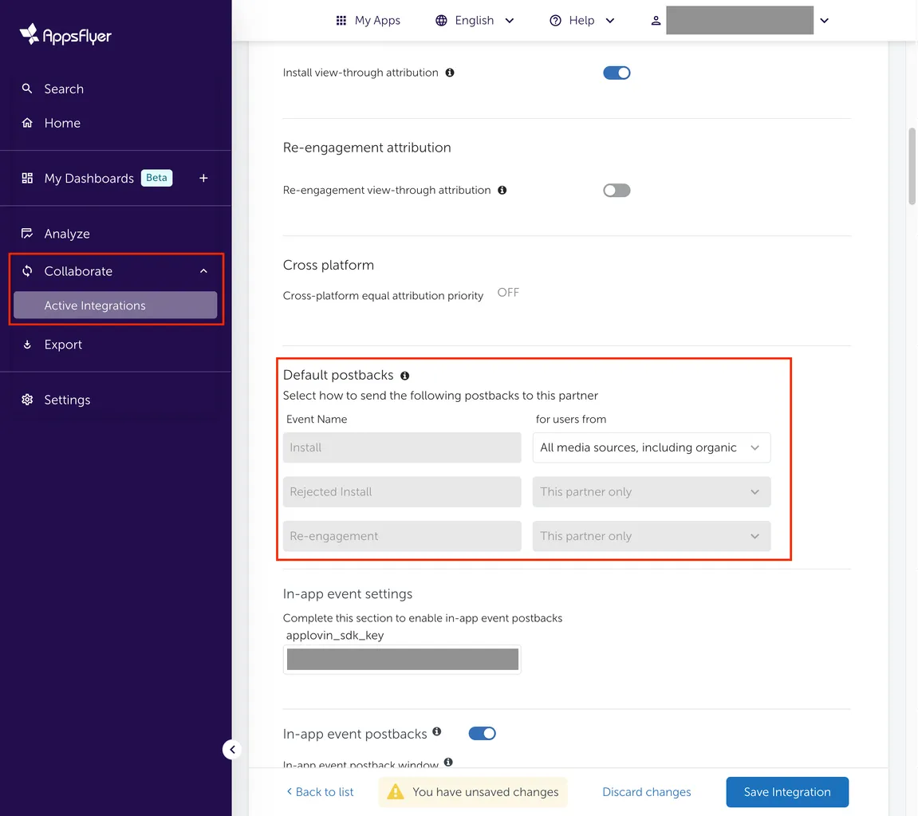Turn off In-app event postbacks
The width and height of the screenshot is (918, 816).
[482, 732]
